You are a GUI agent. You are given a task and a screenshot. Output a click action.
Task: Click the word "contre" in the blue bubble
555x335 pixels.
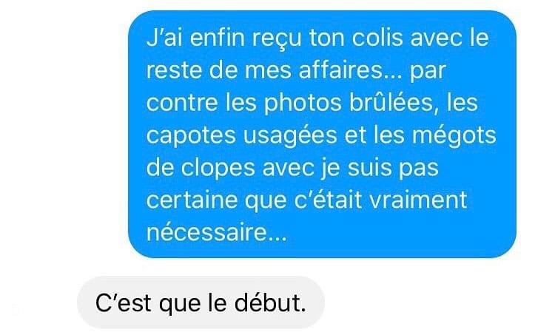pos(182,103)
